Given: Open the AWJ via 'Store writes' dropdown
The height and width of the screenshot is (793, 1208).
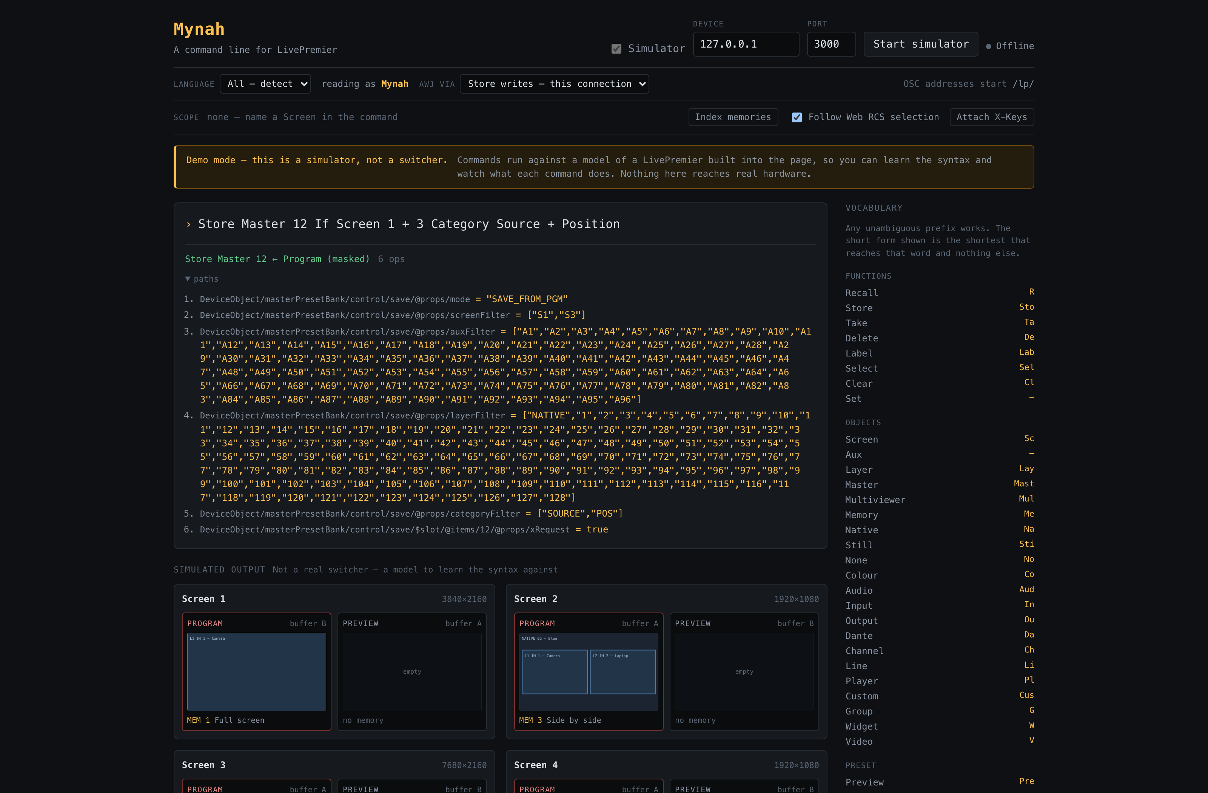Looking at the screenshot, I should (554, 84).
